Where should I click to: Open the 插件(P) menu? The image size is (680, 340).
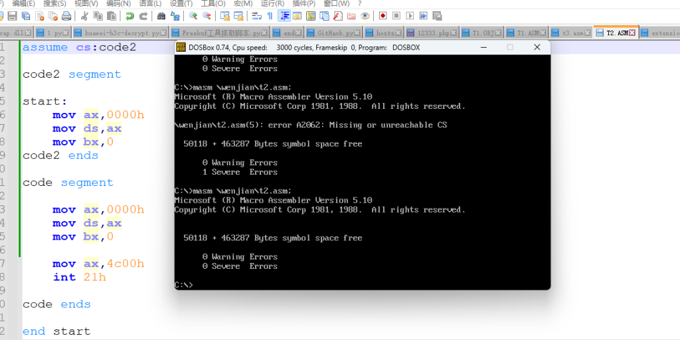pyautogui.click(x=302, y=3)
